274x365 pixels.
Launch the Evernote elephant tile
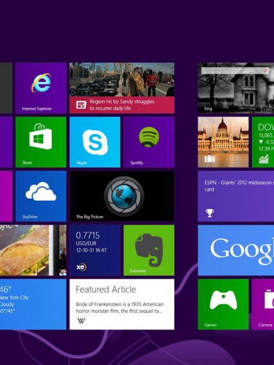[x=149, y=250]
